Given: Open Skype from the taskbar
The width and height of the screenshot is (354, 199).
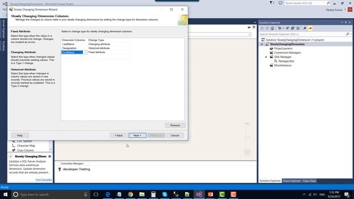Looking at the screenshot, I should pyautogui.click(x=165, y=194).
